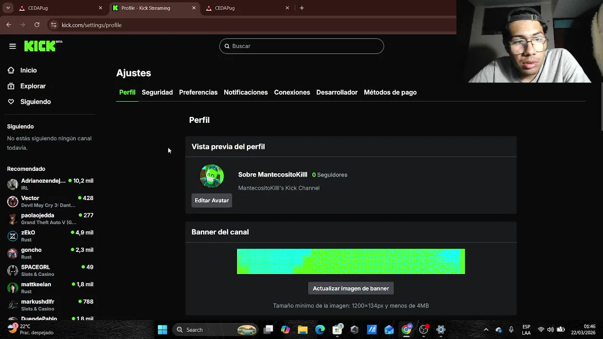Close the Profile - Kick Streaming tab
The image size is (603, 339).
(x=194, y=8)
